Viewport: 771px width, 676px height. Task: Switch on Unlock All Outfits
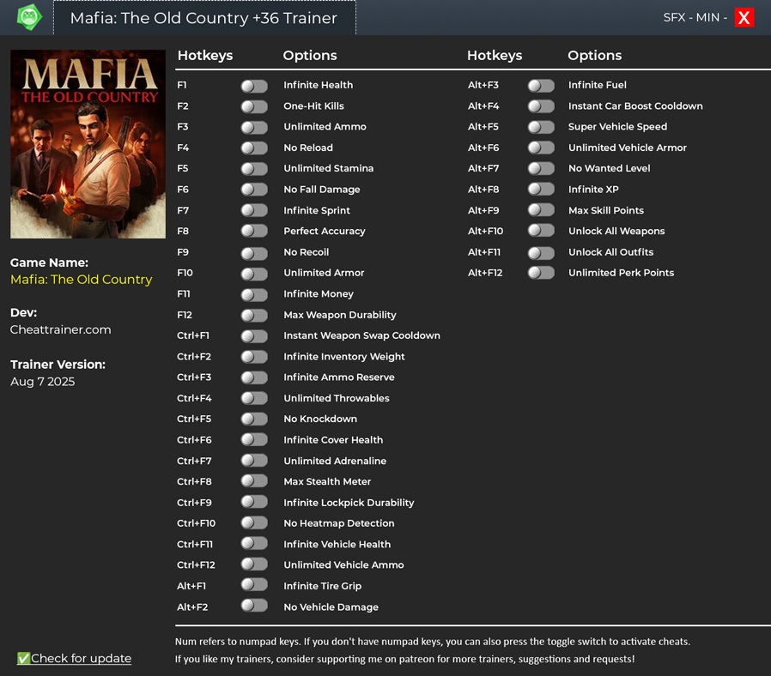click(541, 253)
